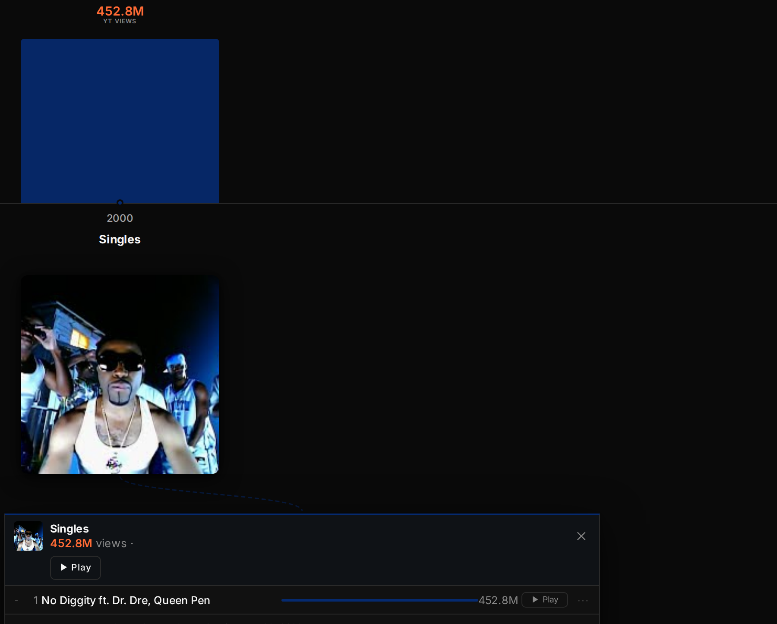The width and height of the screenshot is (777, 624).
Task: Click the small Singles cover thumbnail in the panel
Action: click(x=28, y=536)
